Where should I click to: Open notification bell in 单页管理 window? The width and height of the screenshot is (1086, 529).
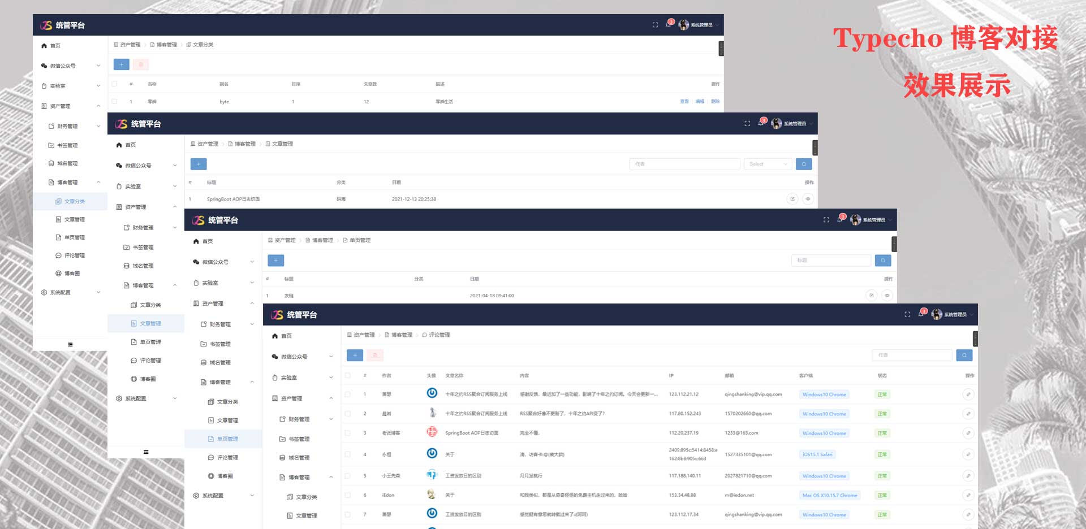(840, 219)
